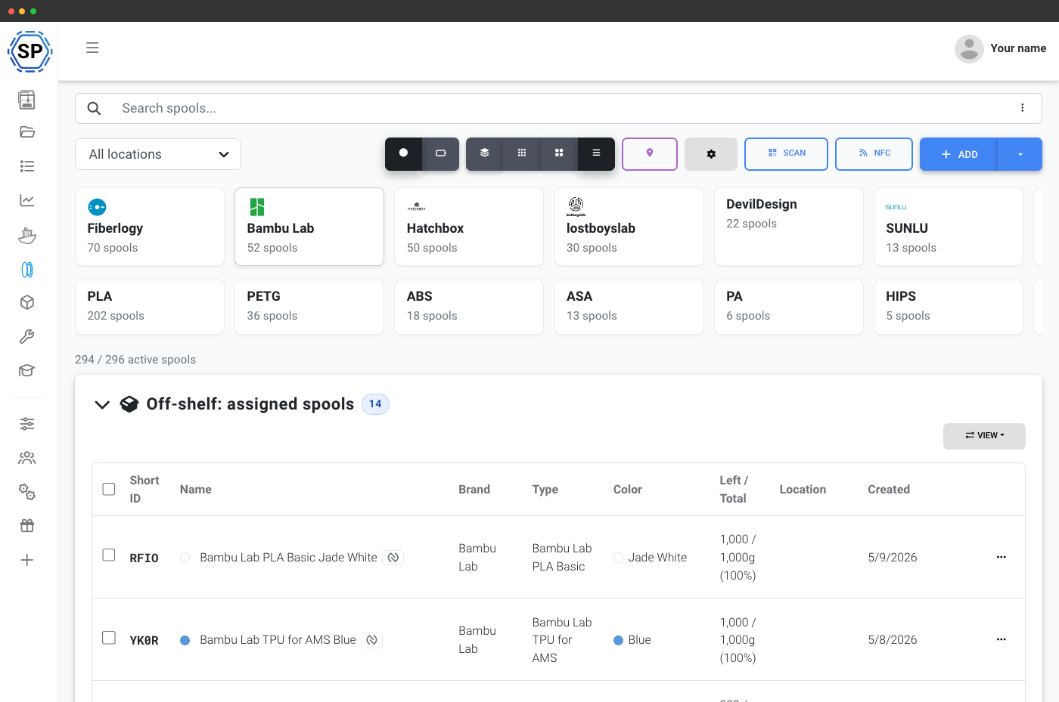1059x702 pixels.
Task: Toggle the hamburger navigation menu
Action: pyautogui.click(x=92, y=48)
